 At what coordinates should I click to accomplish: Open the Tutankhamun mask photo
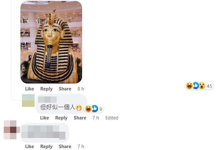51,42
